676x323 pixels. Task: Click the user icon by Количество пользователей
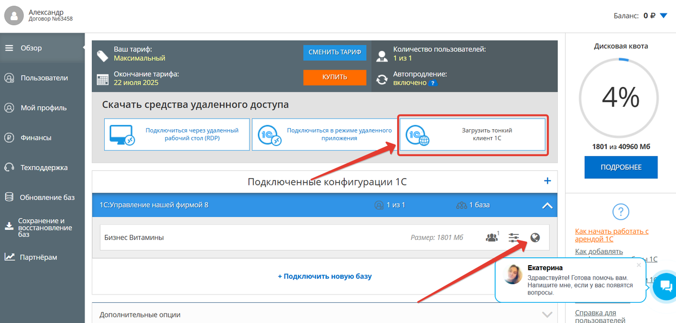click(x=383, y=56)
